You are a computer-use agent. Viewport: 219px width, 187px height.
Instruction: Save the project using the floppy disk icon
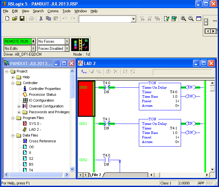(x=22, y=18)
